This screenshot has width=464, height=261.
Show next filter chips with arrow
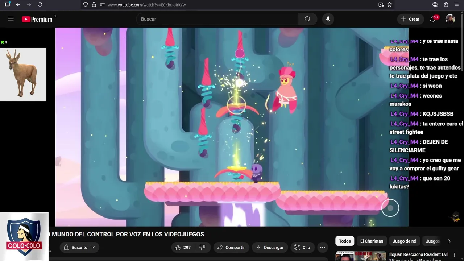point(449,241)
